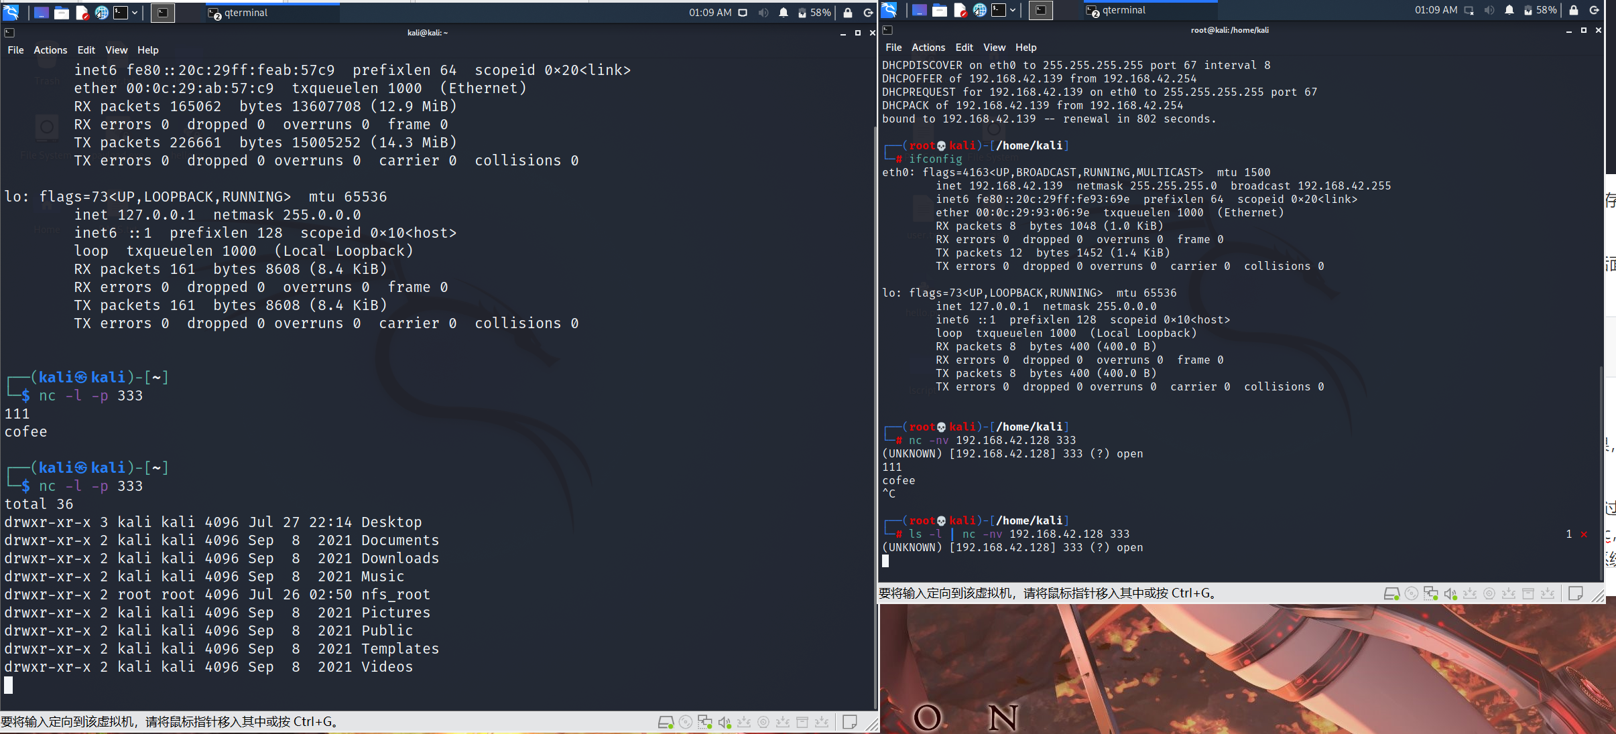This screenshot has height=734, width=1616.
Task: Expand the terminal launcher dropdown arrow in the right VM panel
Action: [x=1013, y=10]
